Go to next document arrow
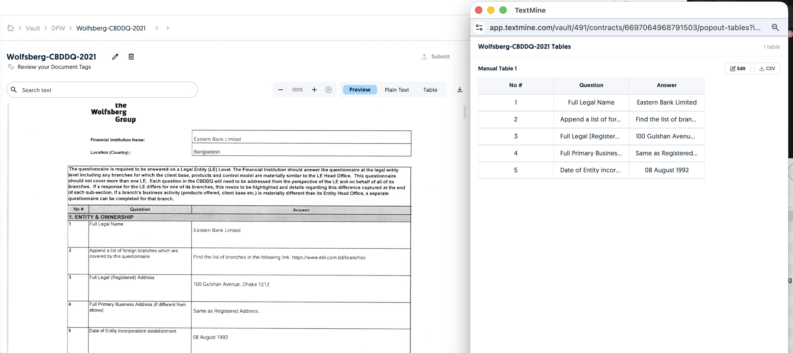Viewport: 793px width, 353px height. pyautogui.click(x=168, y=28)
